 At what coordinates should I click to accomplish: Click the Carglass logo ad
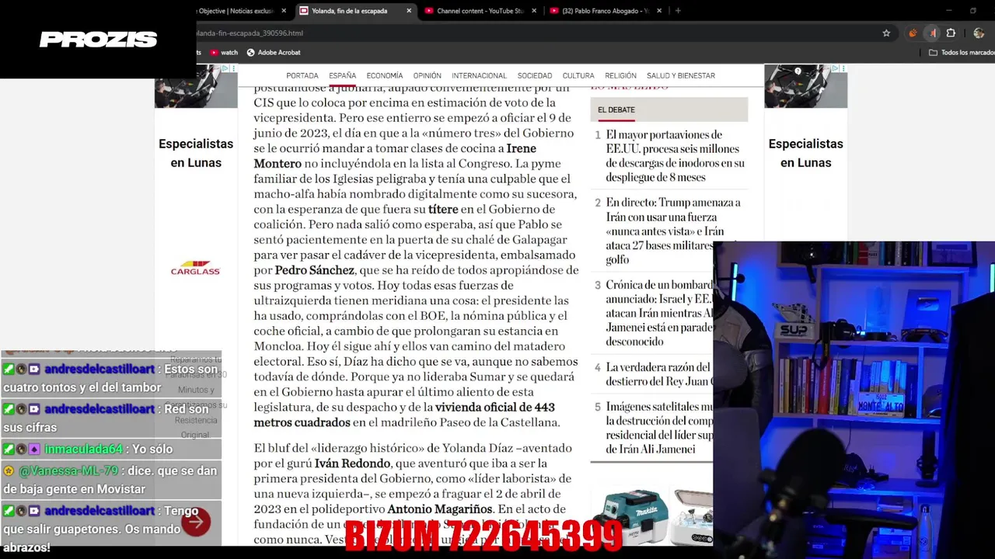pyautogui.click(x=196, y=269)
